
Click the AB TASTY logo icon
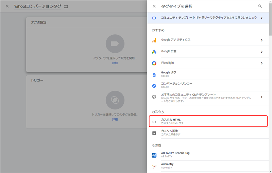154,155
